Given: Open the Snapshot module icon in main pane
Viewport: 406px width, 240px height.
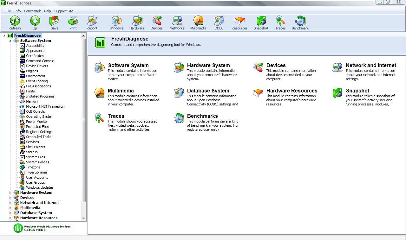Looking at the screenshot, I should coord(337,93).
